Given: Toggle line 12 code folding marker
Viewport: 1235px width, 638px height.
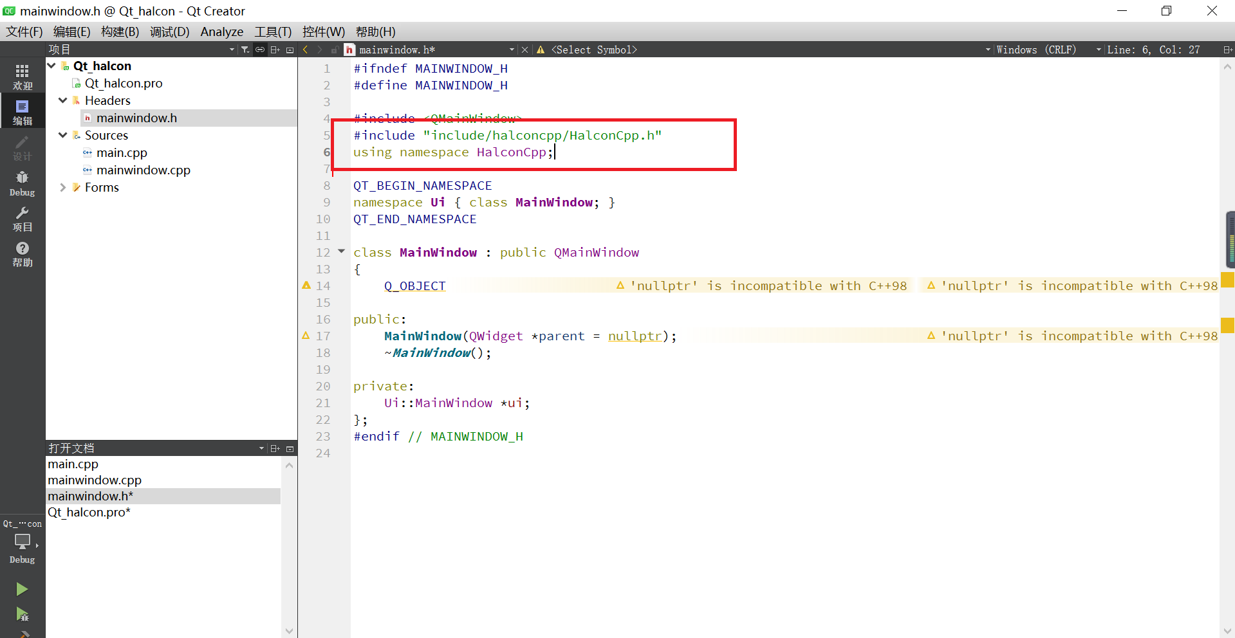Looking at the screenshot, I should 341,251.
